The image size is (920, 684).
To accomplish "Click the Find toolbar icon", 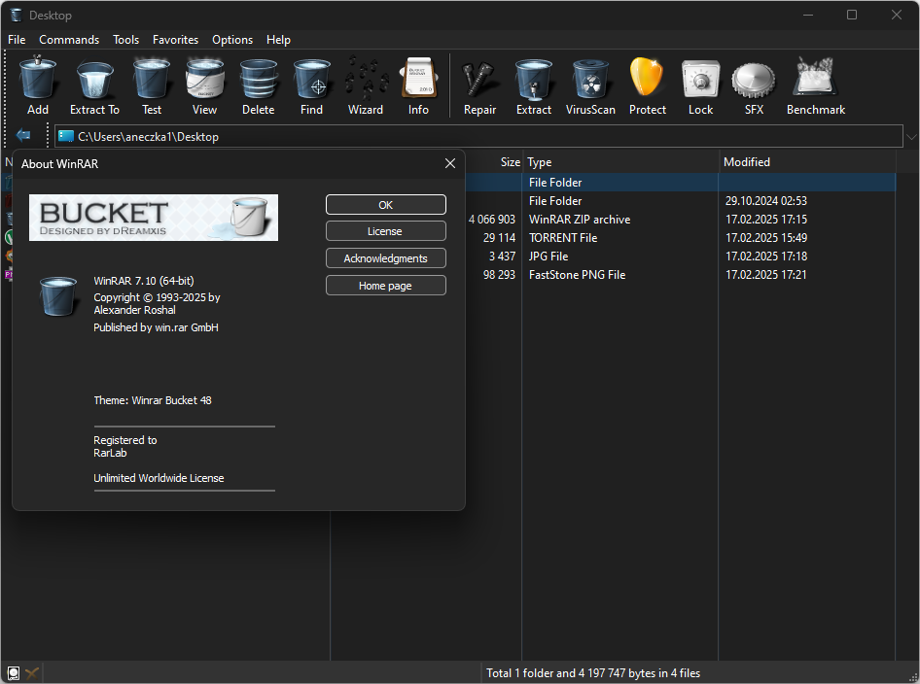I will pos(311,78).
